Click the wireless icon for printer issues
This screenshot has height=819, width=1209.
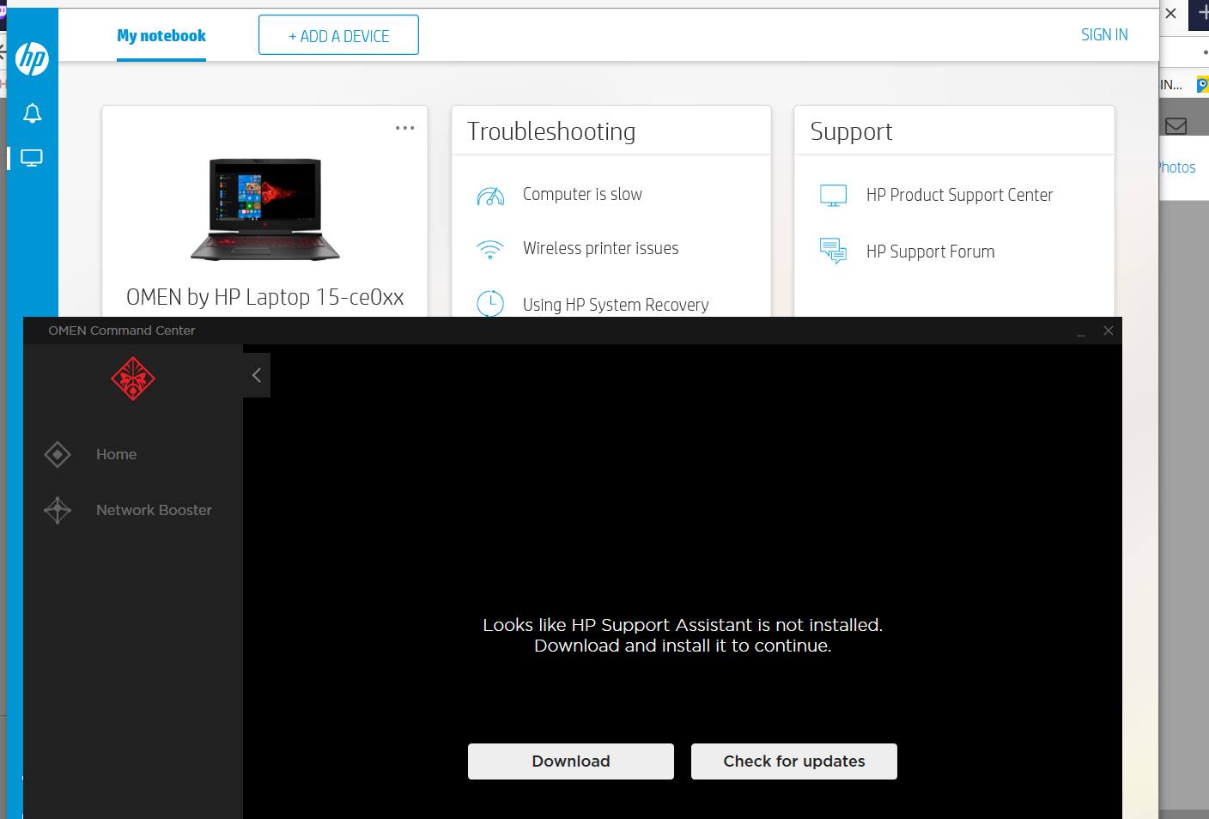[x=490, y=249]
